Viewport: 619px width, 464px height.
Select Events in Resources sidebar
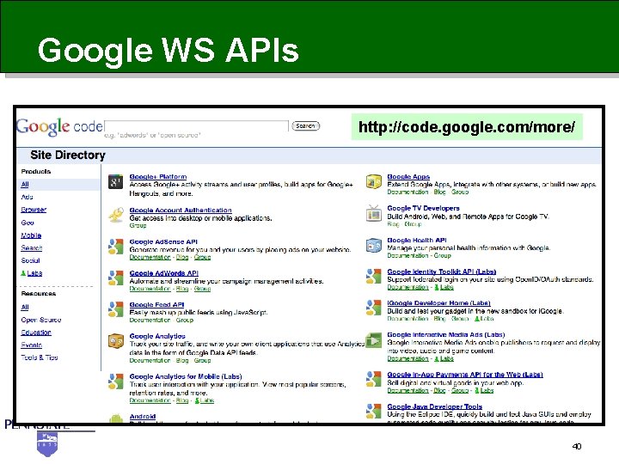click(x=31, y=345)
